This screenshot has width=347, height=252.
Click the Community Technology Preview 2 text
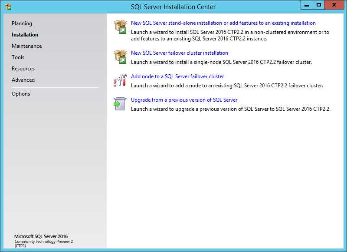click(44, 244)
